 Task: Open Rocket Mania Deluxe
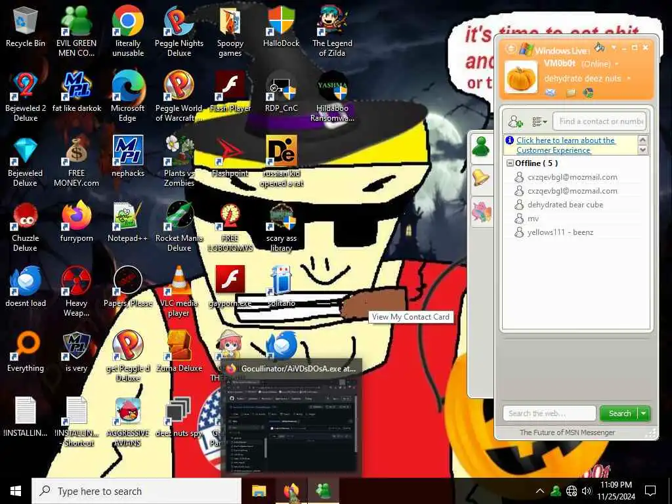[x=179, y=226]
